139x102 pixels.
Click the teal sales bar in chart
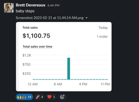(x=69, y=69)
